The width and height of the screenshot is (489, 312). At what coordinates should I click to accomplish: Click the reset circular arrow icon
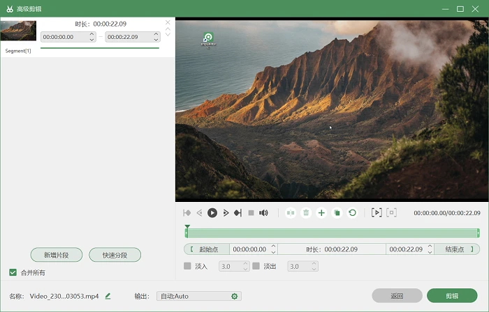point(352,213)
